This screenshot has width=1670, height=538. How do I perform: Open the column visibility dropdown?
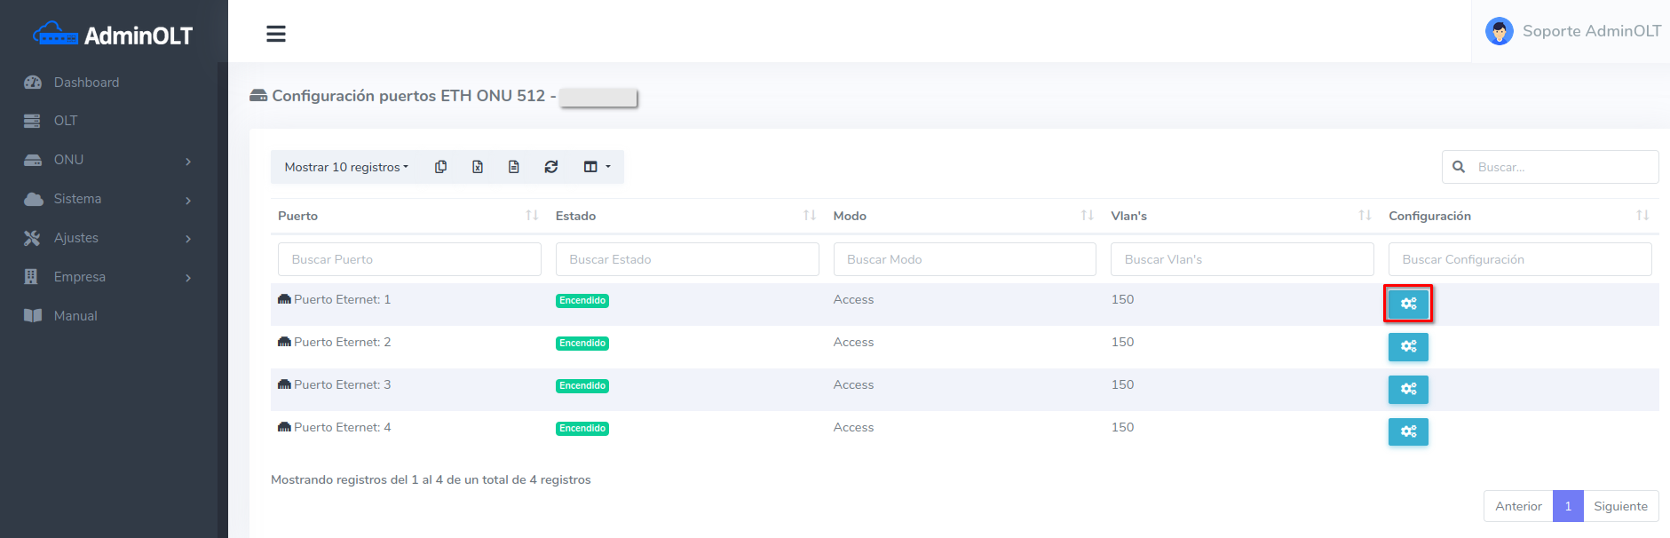coord(597,167)
